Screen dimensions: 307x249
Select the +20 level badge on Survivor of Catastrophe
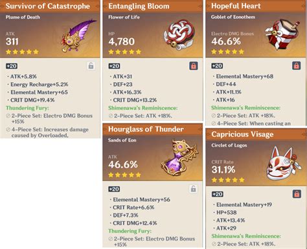coord(12,66)
